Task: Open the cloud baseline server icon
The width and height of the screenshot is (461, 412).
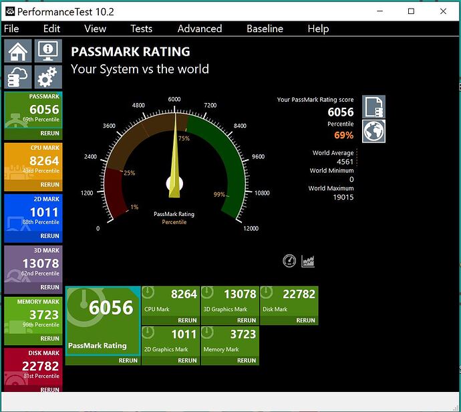Action: coord(17,77)
